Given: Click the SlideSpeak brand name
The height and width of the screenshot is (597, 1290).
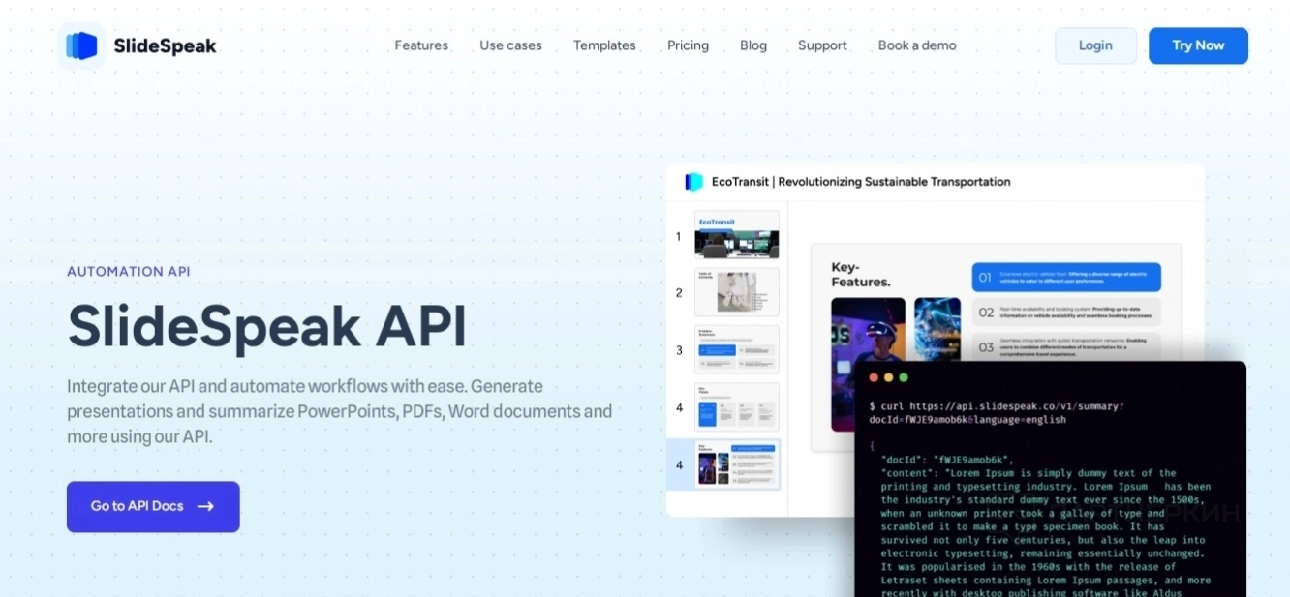Looking at the screenshot, I should click(x=165, y=45).
